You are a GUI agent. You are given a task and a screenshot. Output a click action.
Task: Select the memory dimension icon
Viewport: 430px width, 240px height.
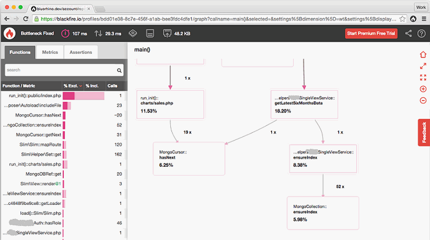tap(150, 33)
